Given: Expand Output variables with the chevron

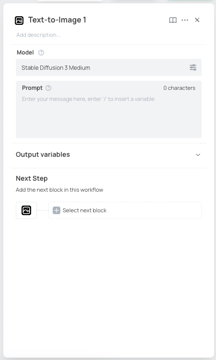Looking at the screenshot, I should 198,155.
